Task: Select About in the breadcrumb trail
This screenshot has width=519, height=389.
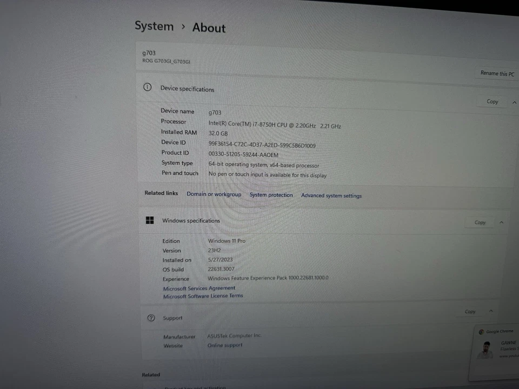Action: click(x=209, y=28)
